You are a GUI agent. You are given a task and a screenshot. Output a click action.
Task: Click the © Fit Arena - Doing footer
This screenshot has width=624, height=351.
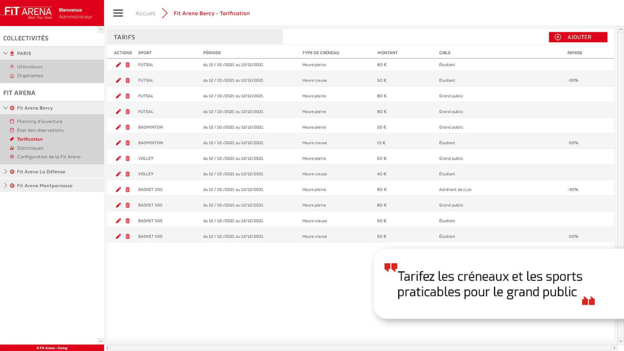52,348
